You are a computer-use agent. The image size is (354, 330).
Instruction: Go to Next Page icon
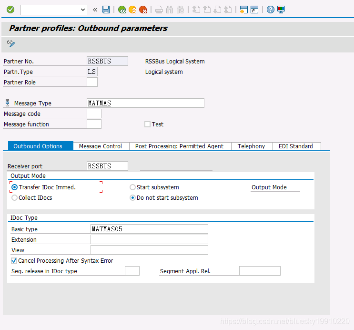(217, 10)
